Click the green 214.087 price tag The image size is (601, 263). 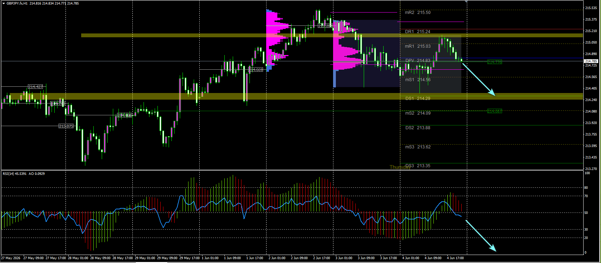[495, 111]
